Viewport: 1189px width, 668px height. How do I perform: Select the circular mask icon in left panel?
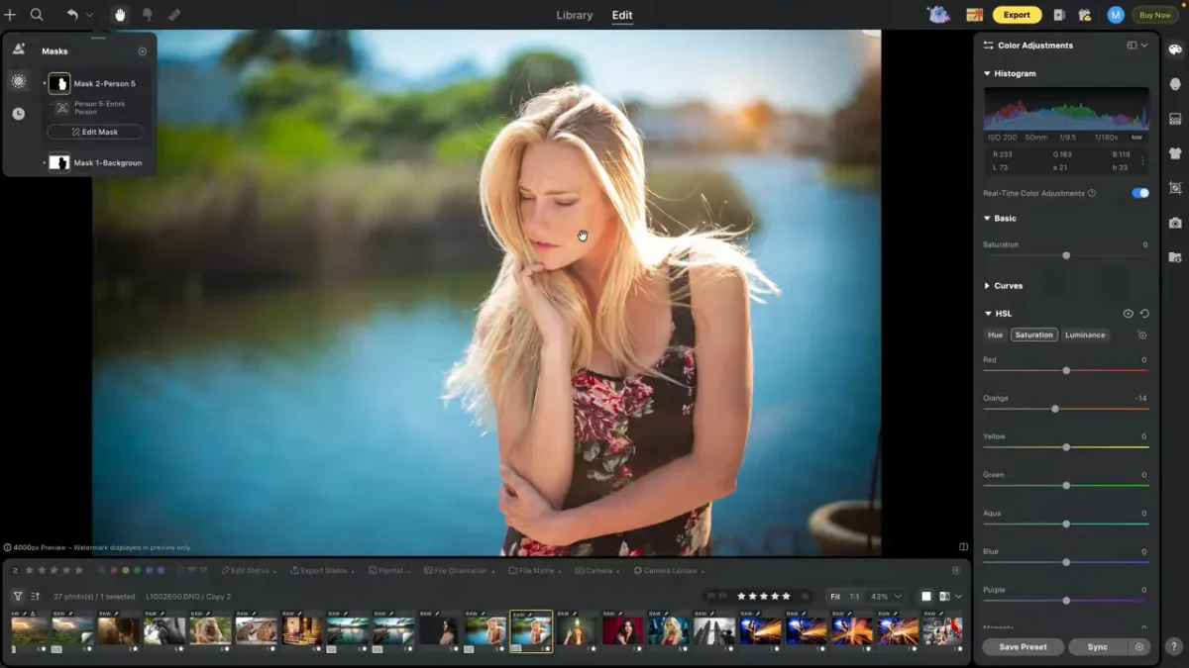click(19, 81)
